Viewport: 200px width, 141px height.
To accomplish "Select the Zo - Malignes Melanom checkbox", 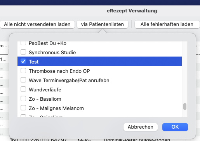I will (23, 108).
